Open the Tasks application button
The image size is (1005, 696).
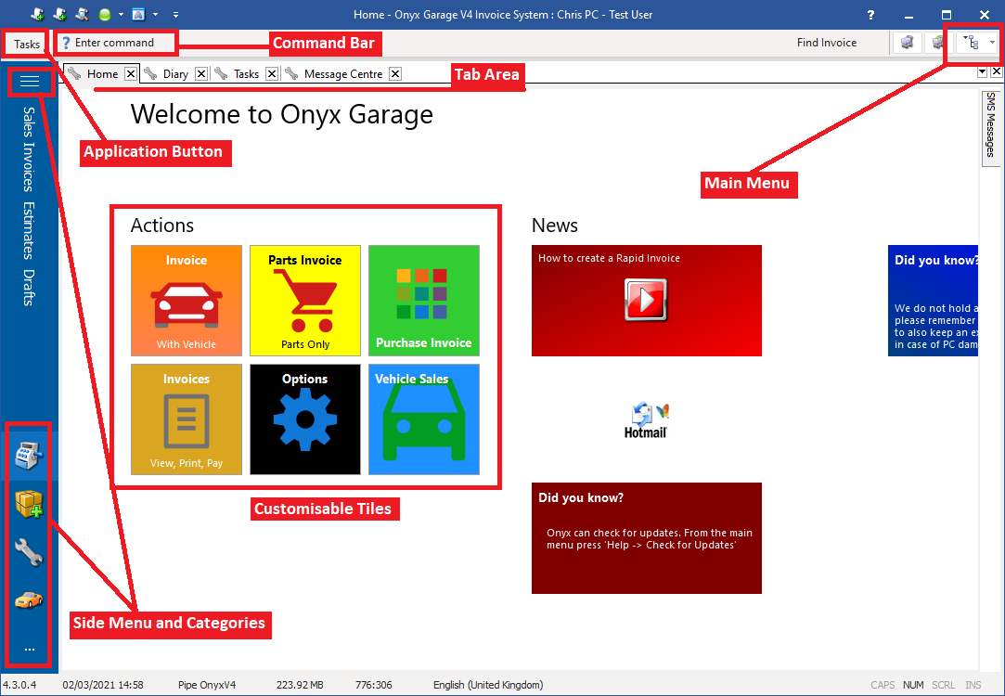point(27,44)
